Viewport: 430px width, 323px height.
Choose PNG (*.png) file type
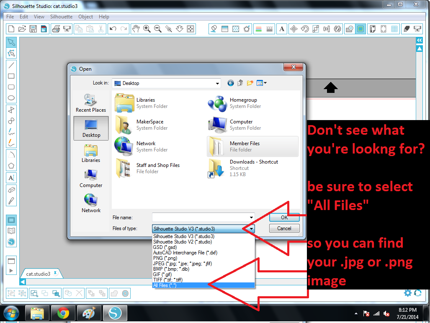[203, 258]
